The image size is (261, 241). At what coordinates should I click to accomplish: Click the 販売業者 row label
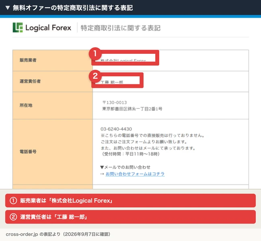pyautogui.click(x=28, y=60)
